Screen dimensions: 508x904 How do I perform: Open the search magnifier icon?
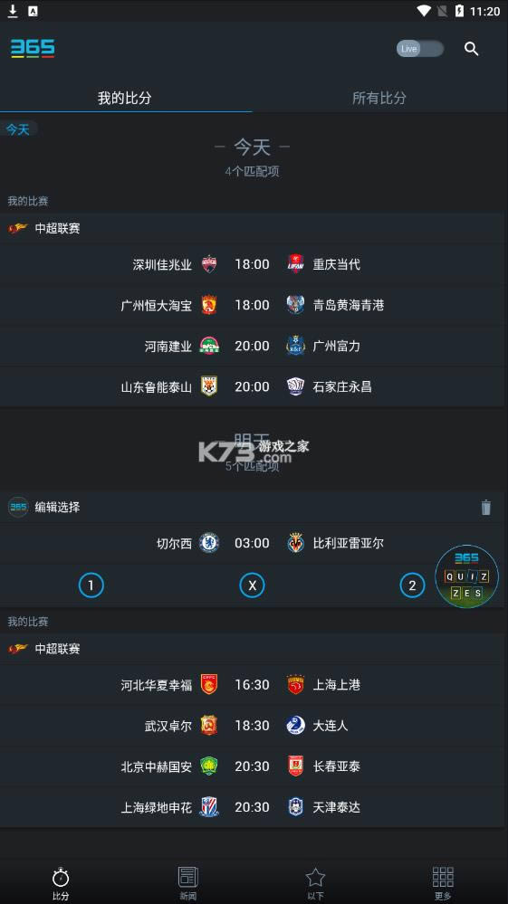pos(471,49)
